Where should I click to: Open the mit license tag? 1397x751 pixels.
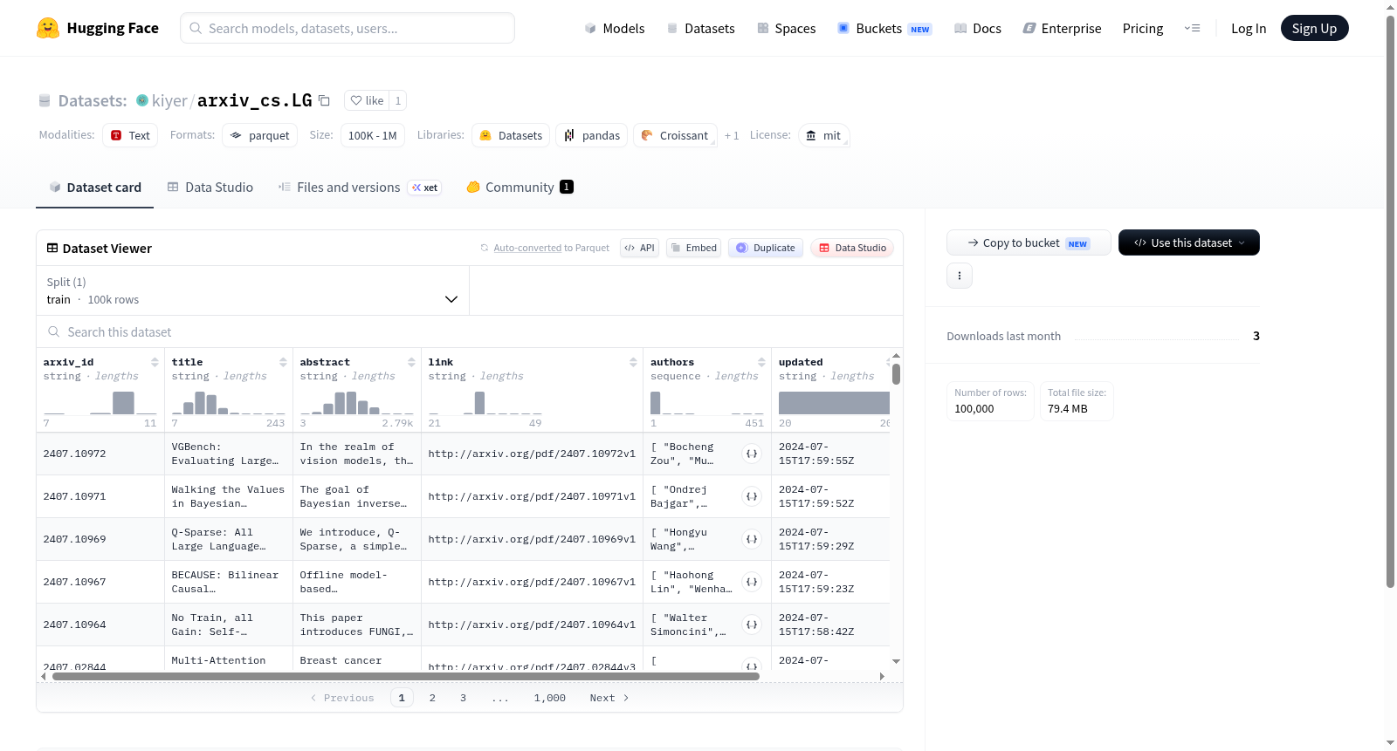pos(823,135)
